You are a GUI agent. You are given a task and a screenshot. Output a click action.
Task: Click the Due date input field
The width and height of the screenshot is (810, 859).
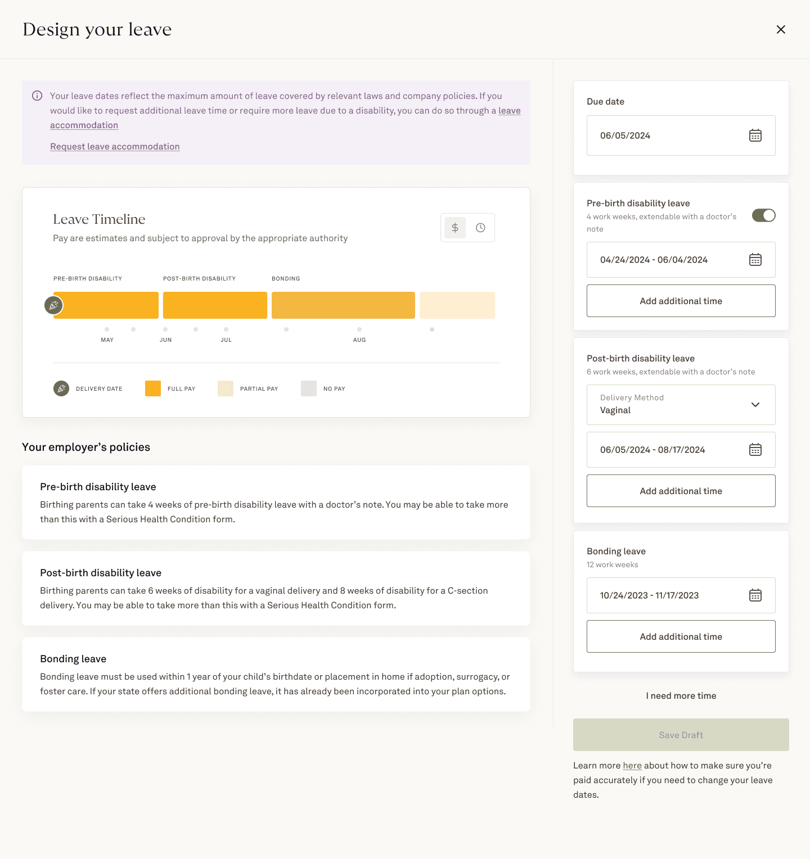tap(681, 135)
